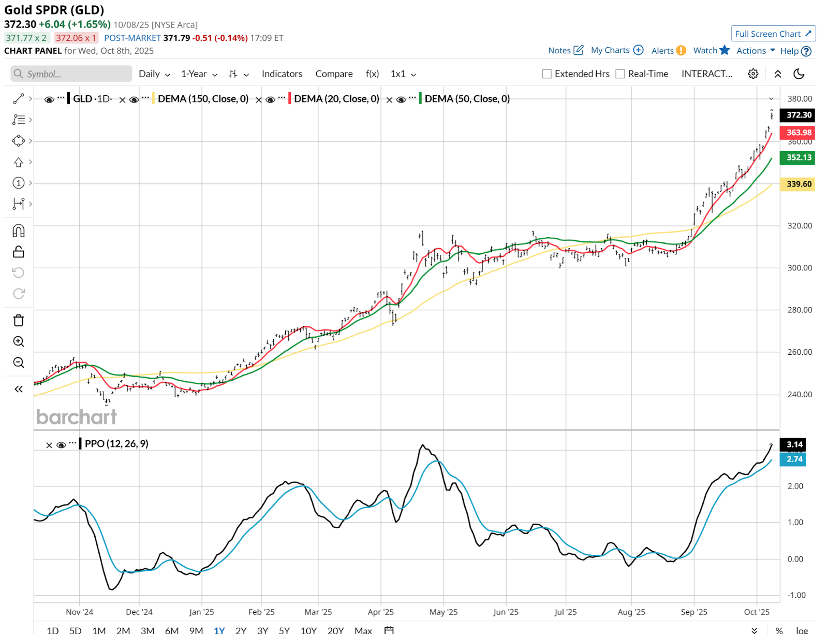The height and width of the screenshot is (634, 828).
Task: Click the Alerts exclamation icon
Action: click(681, 50)
